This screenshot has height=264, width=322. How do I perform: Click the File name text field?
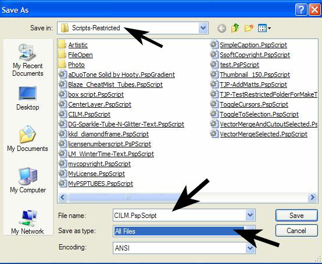tap(180, 216)
